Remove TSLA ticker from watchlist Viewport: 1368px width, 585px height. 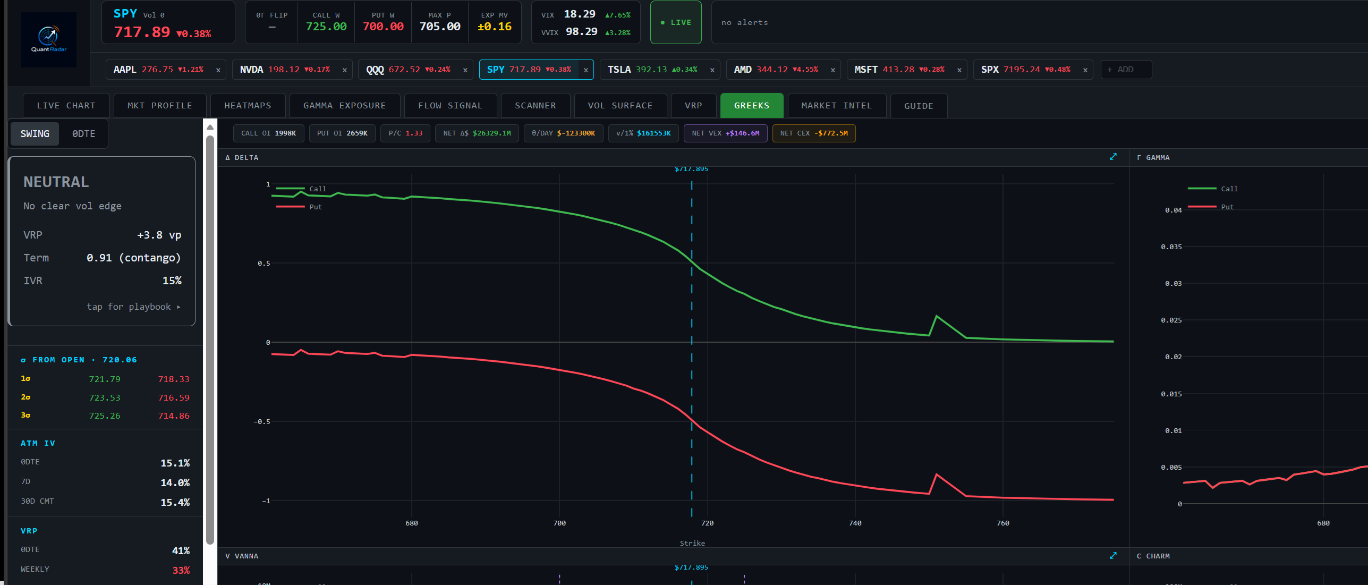point(712,70)
